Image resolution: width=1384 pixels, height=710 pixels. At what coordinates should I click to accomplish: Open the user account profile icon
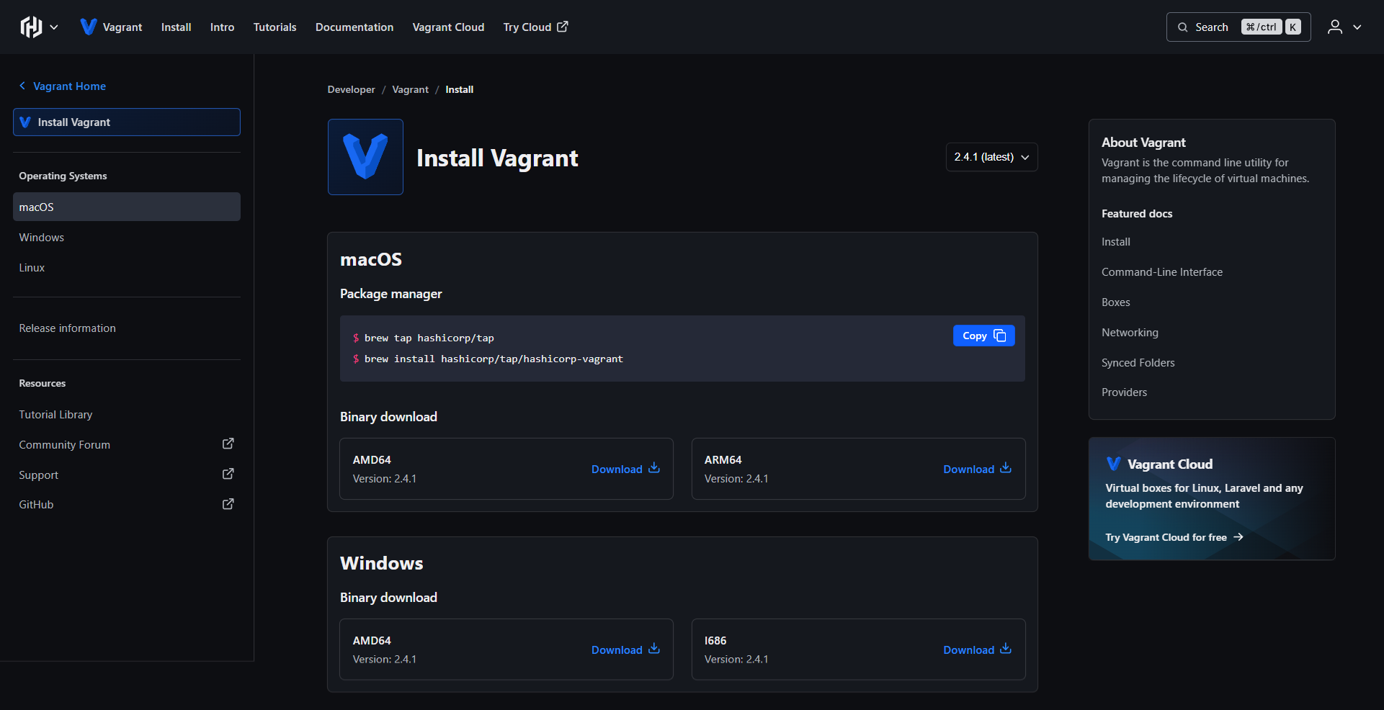coord(1334,27)
